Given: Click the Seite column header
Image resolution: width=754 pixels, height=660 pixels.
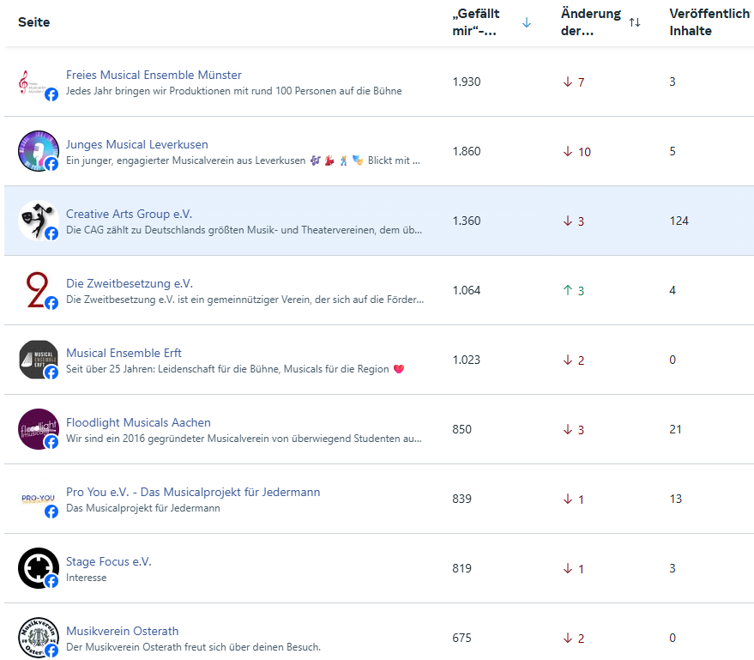Looking at the screenshot, I should (34, 22).
